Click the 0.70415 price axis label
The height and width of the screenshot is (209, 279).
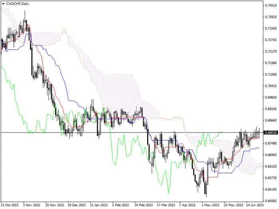(271, 86)
